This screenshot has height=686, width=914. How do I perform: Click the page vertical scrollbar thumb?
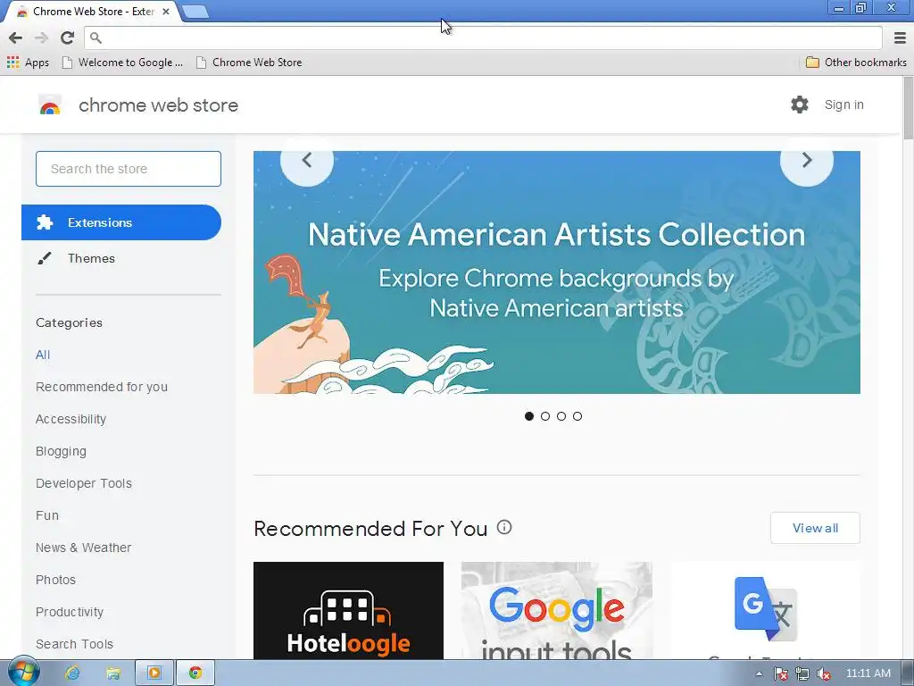[x=908, y=108]
